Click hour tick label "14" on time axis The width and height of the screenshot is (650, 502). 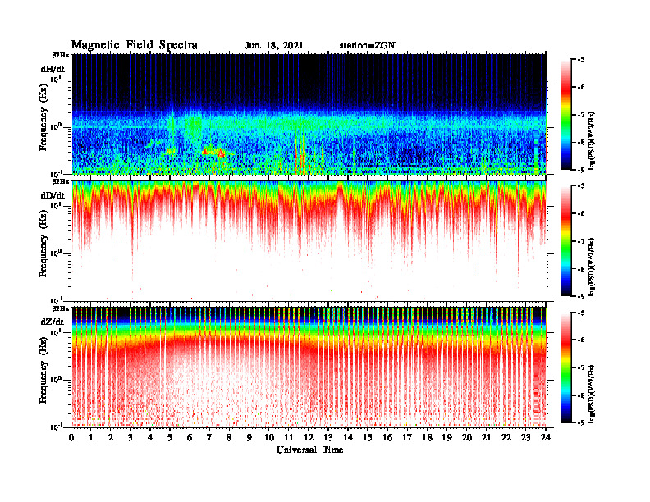click(x=348, y=438)
